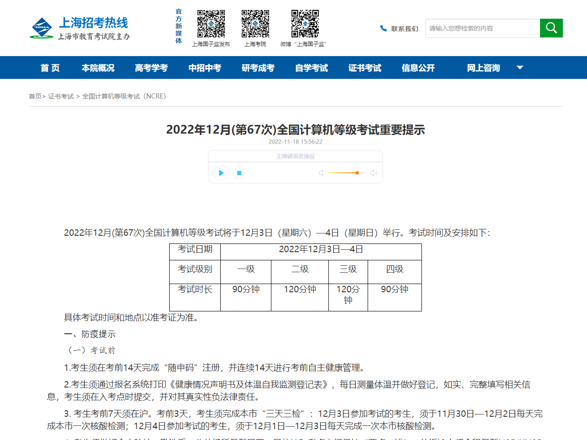Image resolution: width=587 pixels, height=440 pixels.
Task: Stop the voice broadcast playback
Action: (239, 173)
